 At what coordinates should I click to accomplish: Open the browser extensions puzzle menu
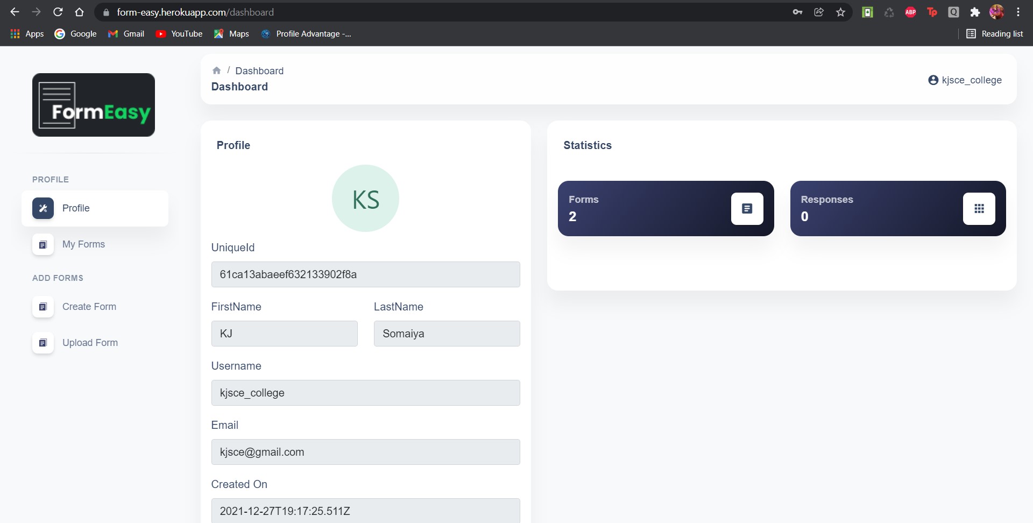click(975, 12)
